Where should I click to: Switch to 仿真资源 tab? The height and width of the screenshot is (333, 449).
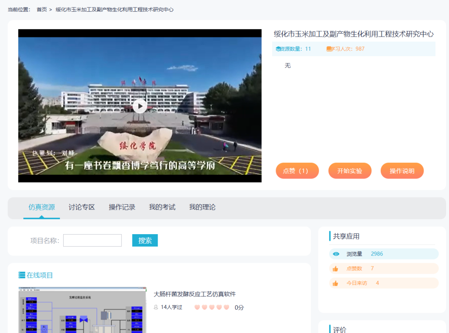coord(42,207)
